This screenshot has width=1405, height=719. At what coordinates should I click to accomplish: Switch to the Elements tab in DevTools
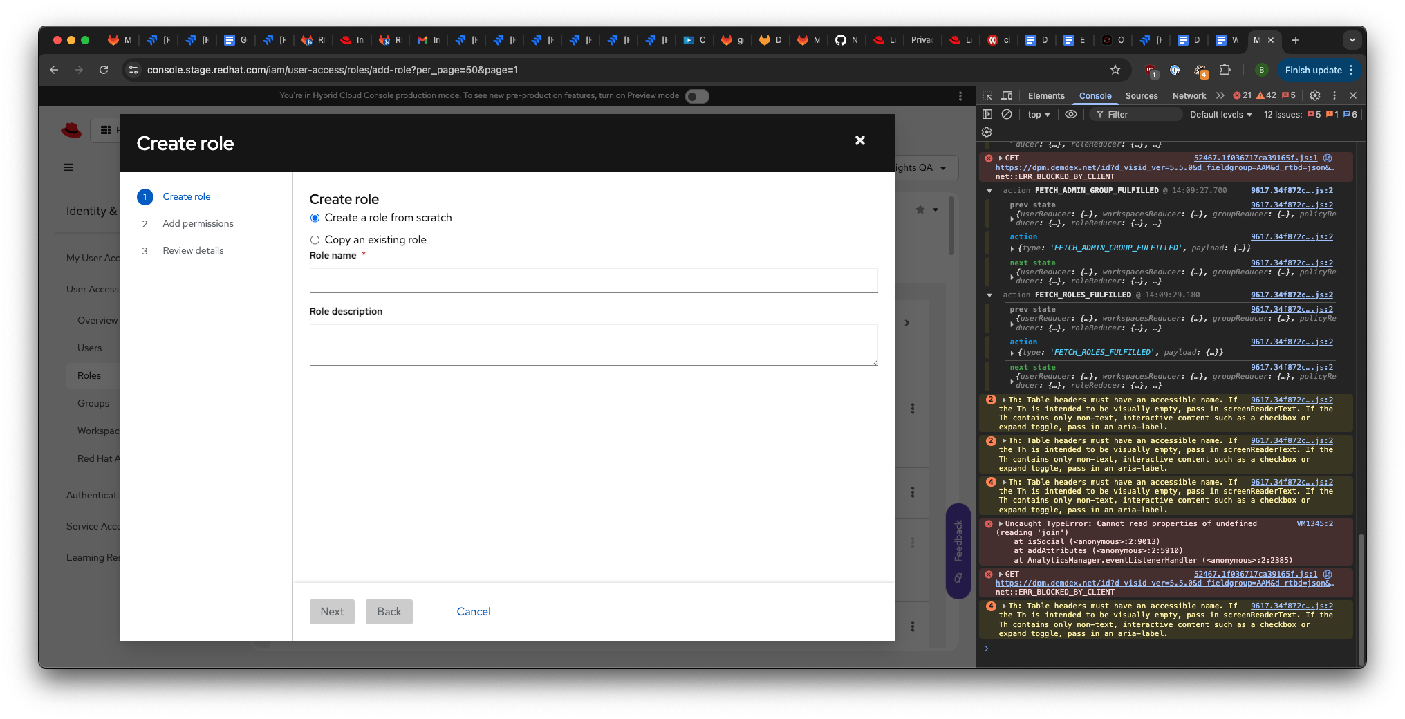tap(1046, 96)
